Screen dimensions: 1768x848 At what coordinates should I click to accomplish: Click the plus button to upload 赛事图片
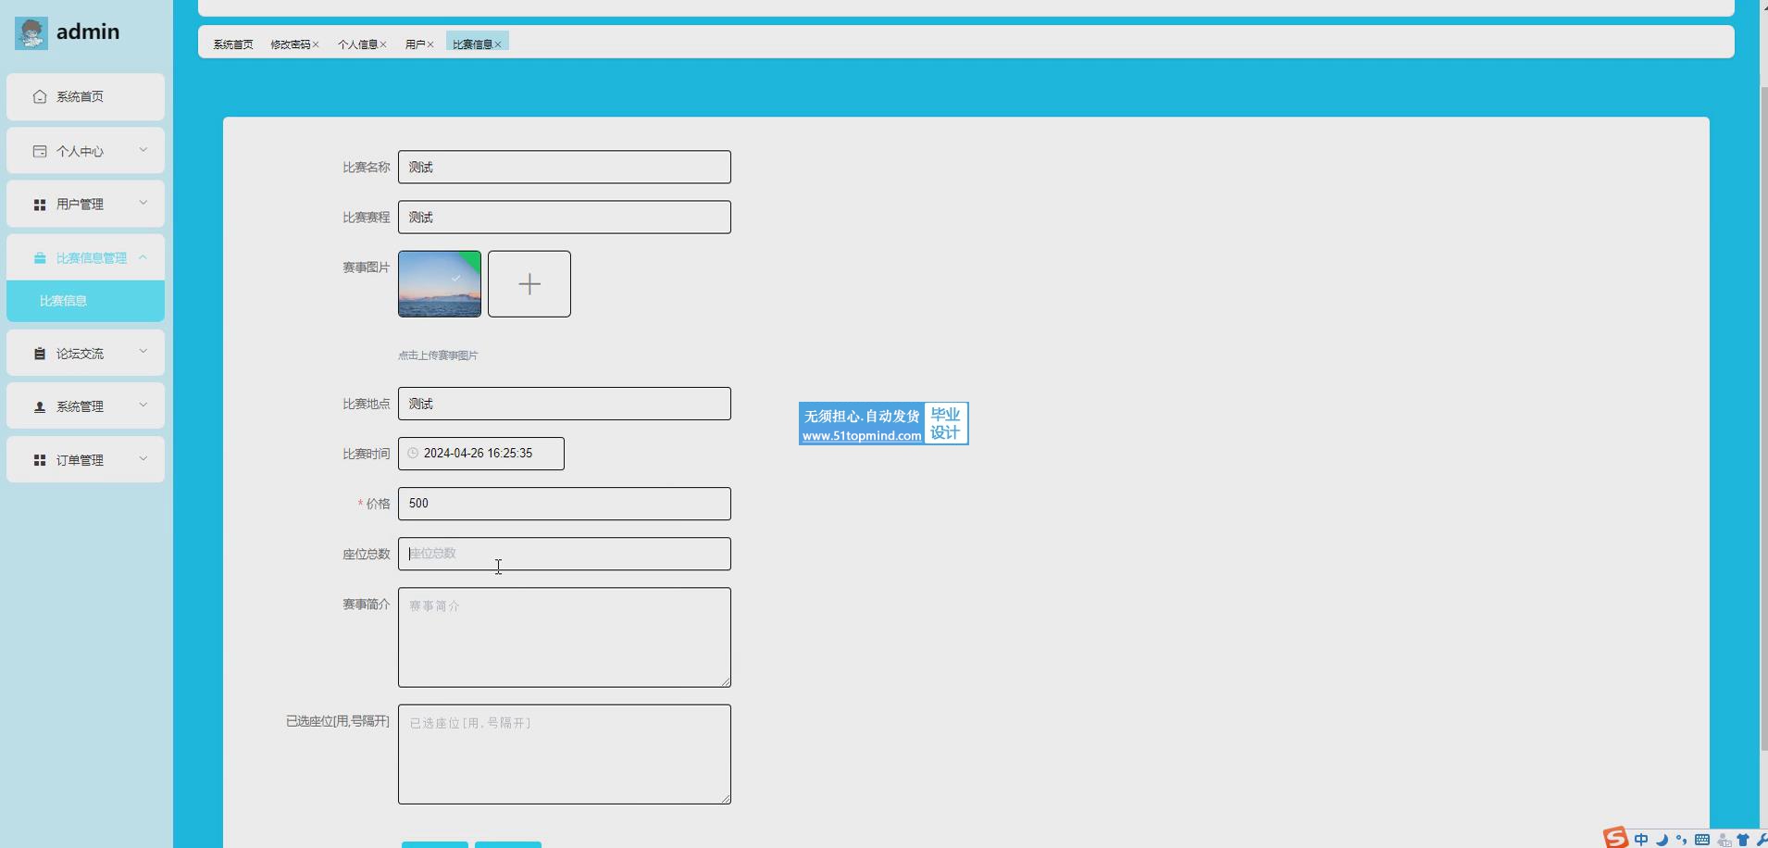click(529, 284)
